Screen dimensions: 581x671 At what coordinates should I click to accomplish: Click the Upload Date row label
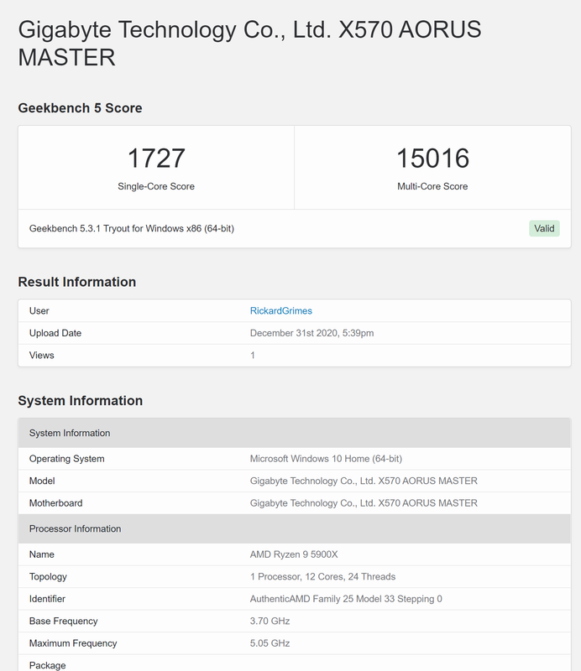point(55,333)
